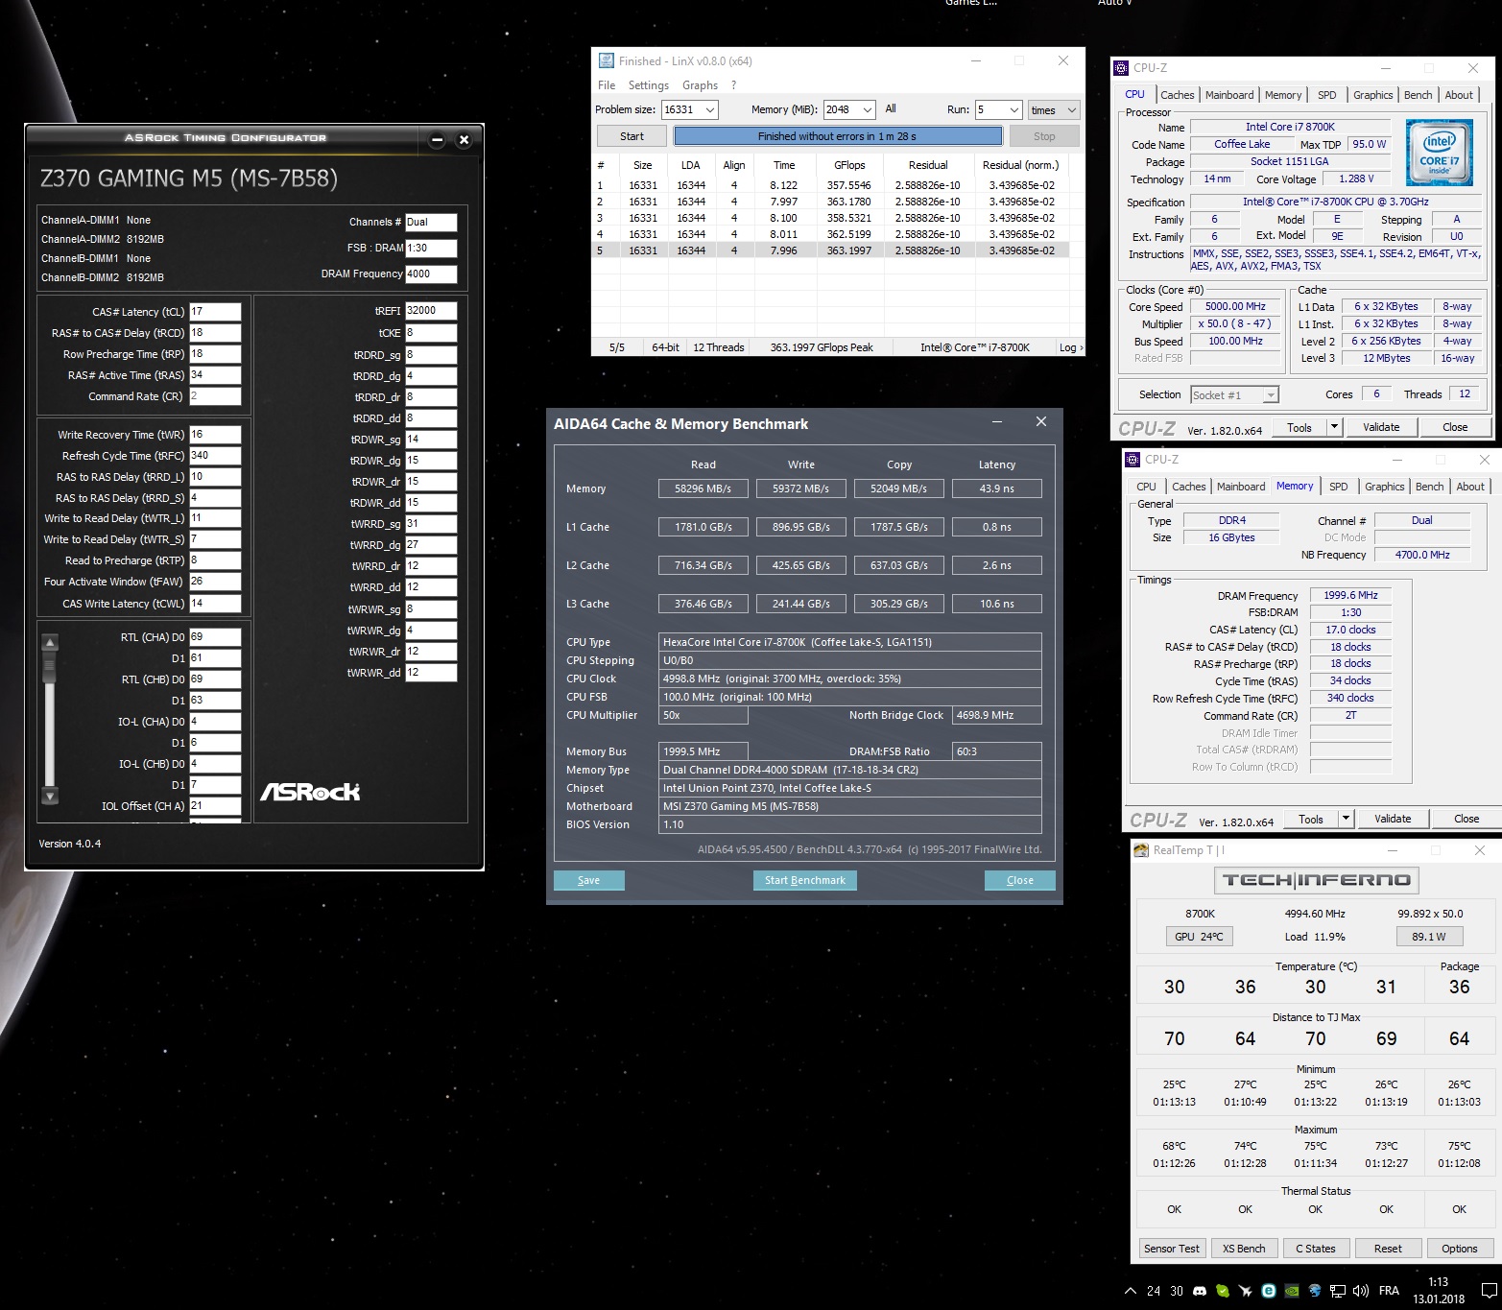The image size is (1502, 1310).
Task: Click the blue globe tray icon
Action: 1314,1291
